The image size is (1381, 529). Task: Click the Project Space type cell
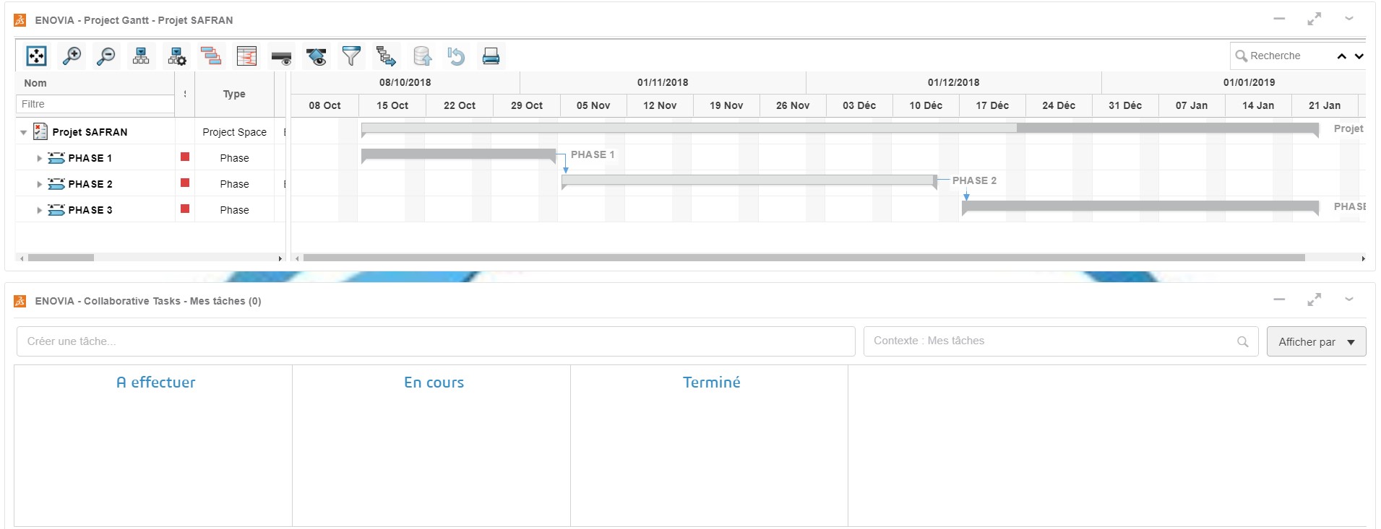click(x=234, y=132)
